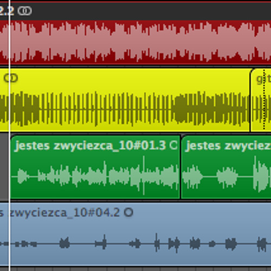Screen dimensions: 271x271
Task: Click the git region name text
Action: (264, 79)
